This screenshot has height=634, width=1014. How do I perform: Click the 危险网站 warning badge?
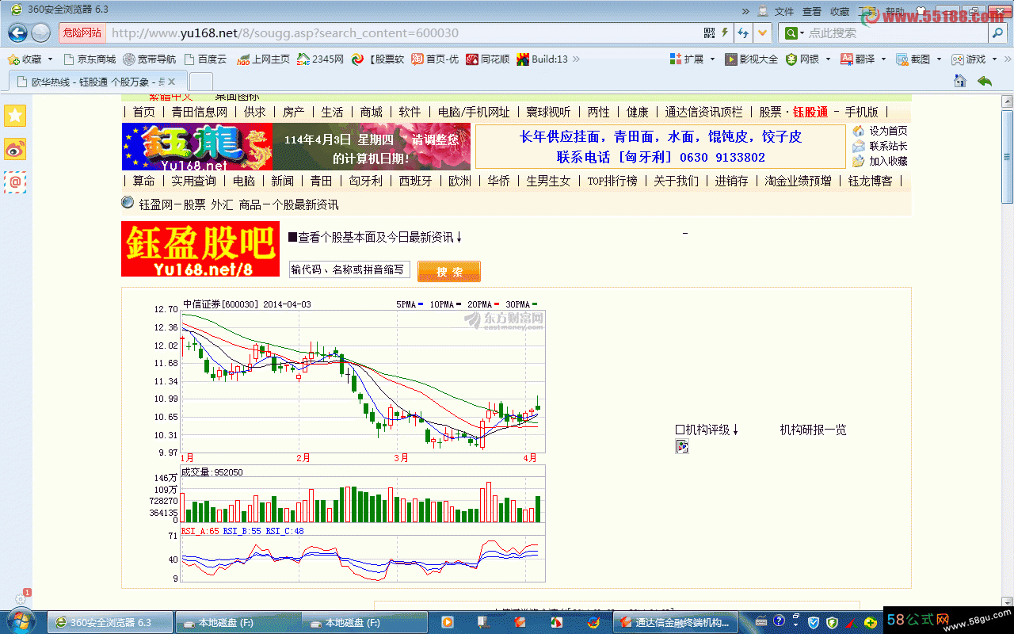[82, 32]
